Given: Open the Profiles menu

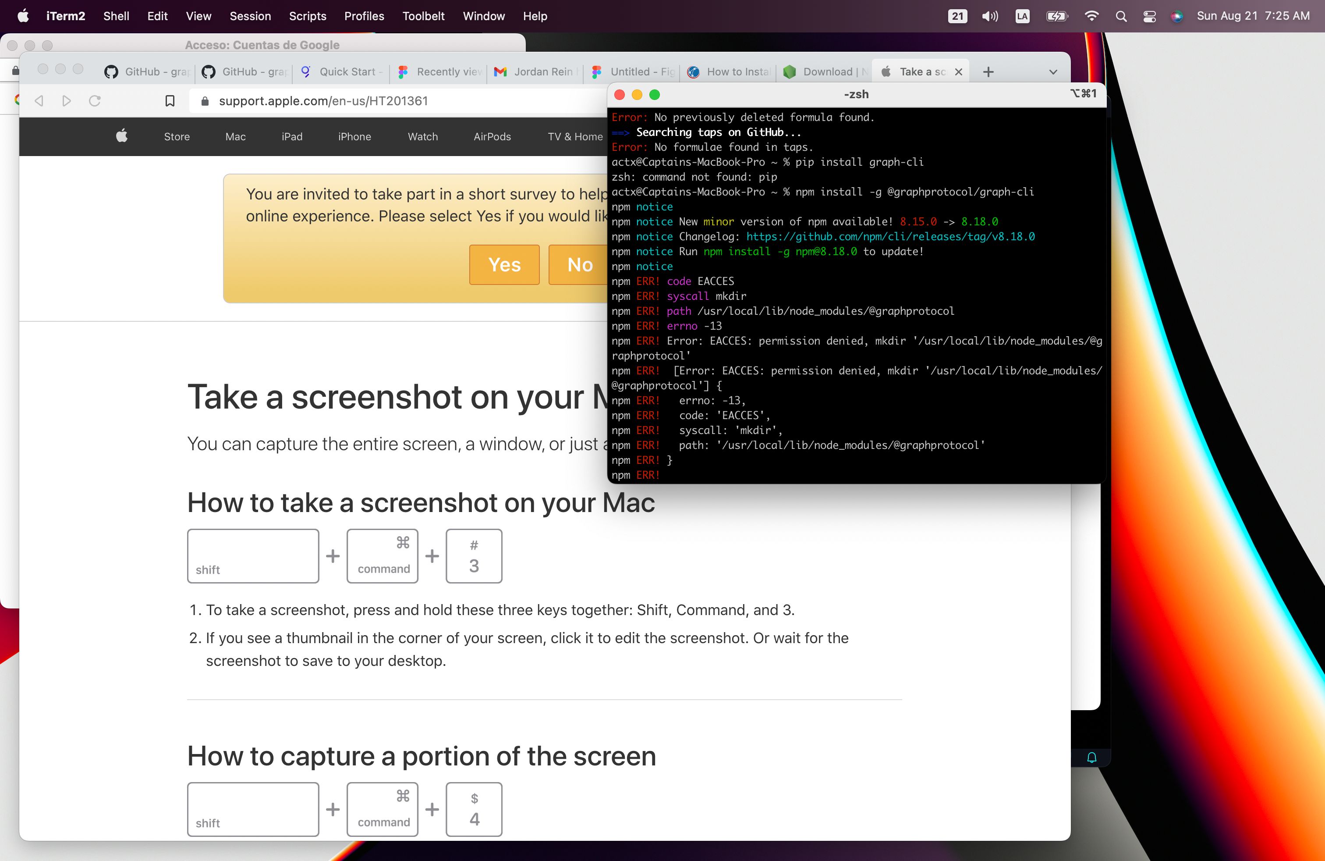Looking at the screenshot, I should point(364,16).
